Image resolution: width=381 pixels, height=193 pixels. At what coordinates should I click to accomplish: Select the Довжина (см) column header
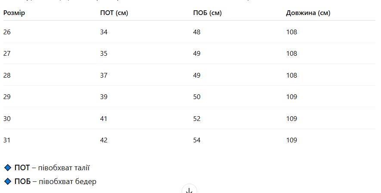[x=308, y=13]
